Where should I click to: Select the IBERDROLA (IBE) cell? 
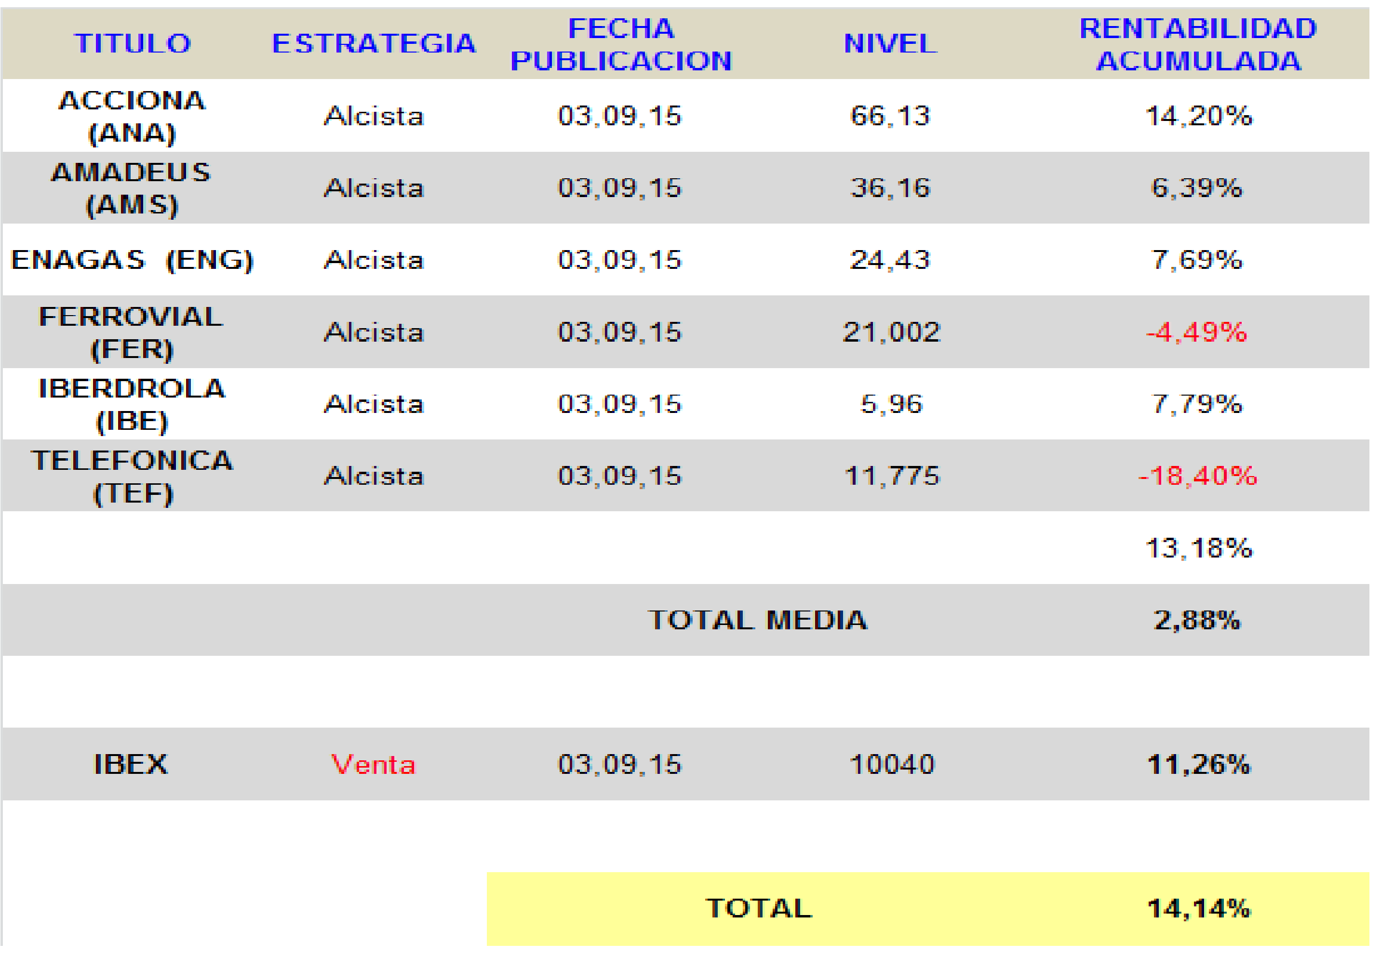[x=132, y=405]
